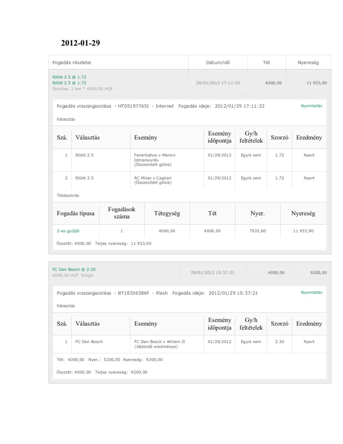The image size is (343, 444).
Task: Click the Tétegység column header
Action: 167,214
